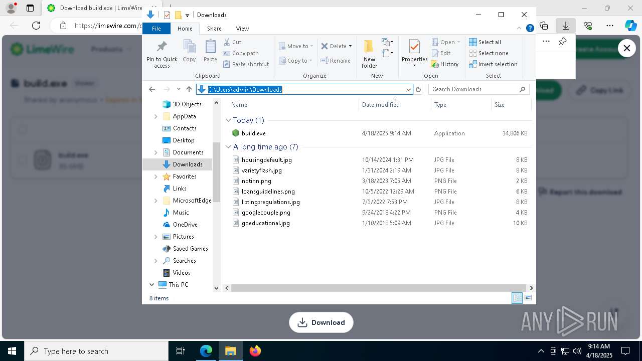The height and width of the screenshot is (361, 642).
Task: Switch to the Home ribbon tab
Action: (185, 29)
